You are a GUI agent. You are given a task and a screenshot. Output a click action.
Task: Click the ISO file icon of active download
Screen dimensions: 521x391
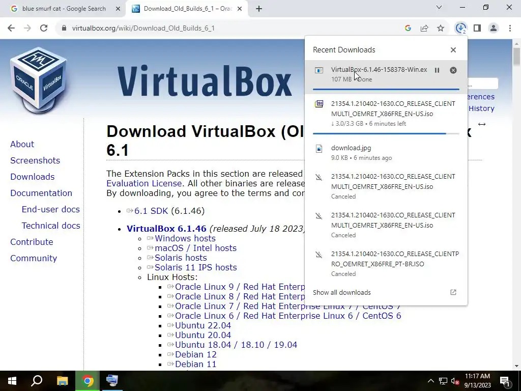319,104
